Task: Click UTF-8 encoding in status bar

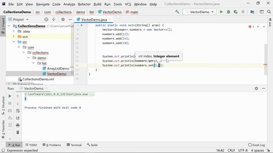Action: click(x=243, y=150)
